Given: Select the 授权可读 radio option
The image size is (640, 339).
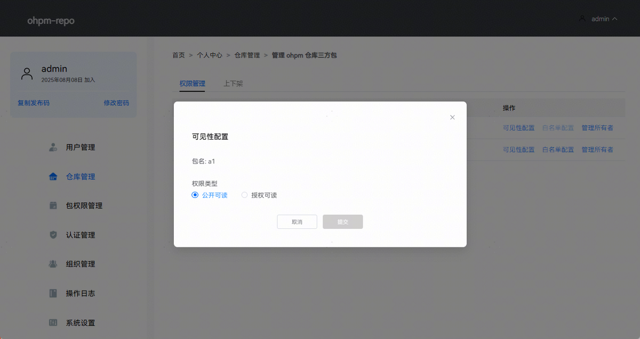Looking at the screenshot, I should coord(245,195).
